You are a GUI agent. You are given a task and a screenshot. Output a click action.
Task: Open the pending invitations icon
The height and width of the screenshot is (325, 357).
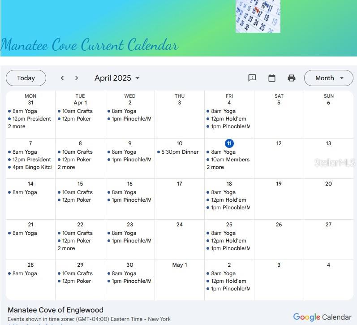point(252,78)
